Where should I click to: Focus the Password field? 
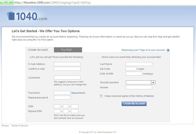[62, 93]
